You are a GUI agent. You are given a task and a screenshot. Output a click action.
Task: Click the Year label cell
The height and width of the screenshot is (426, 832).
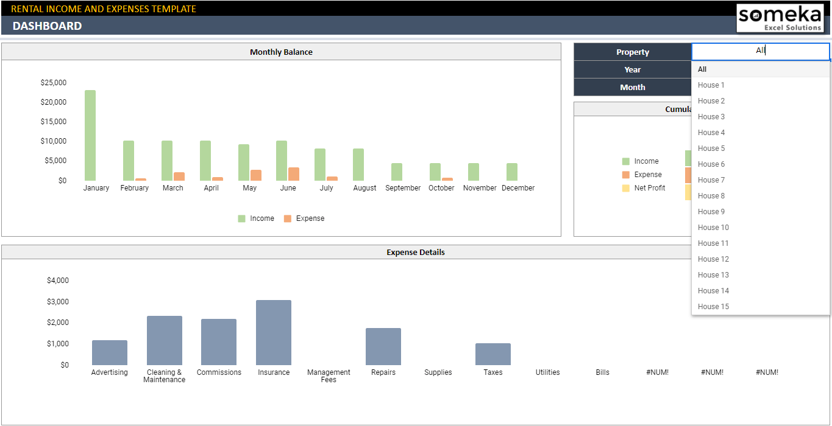632,69
